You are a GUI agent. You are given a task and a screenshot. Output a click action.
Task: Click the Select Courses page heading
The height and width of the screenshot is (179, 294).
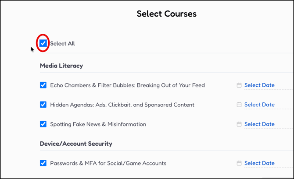(x=166, y=14)
